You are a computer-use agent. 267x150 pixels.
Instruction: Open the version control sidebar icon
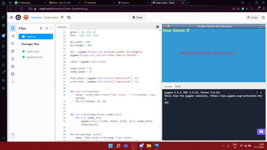click(x=13, y=36)
